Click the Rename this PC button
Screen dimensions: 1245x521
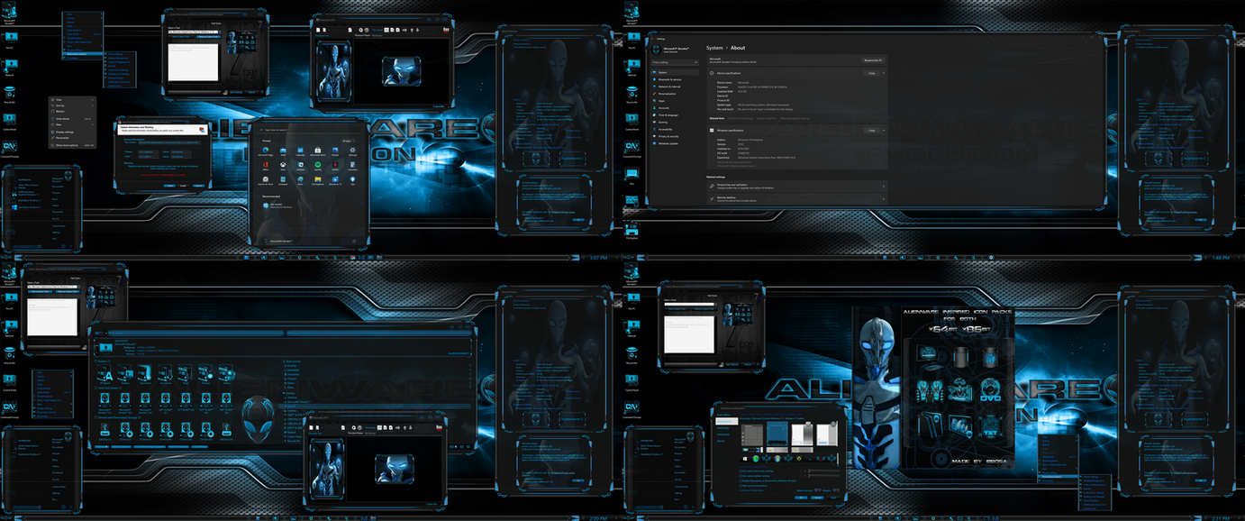(873, 60)
